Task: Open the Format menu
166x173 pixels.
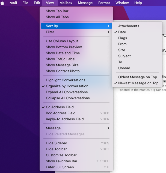Action: tap(104, 3)
